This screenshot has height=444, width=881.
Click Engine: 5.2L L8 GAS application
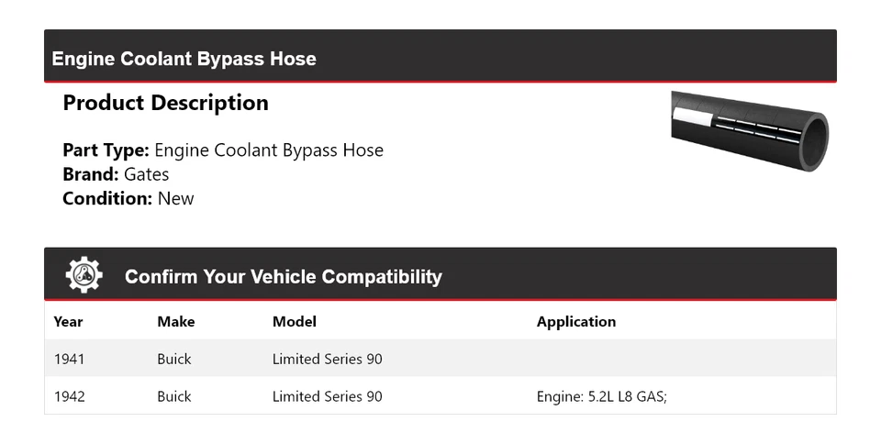[601, 396]
